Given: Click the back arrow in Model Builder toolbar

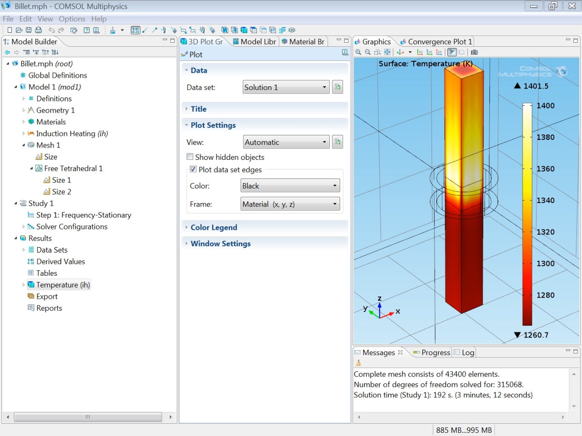Looking at the screenshot, I should 7,52.
